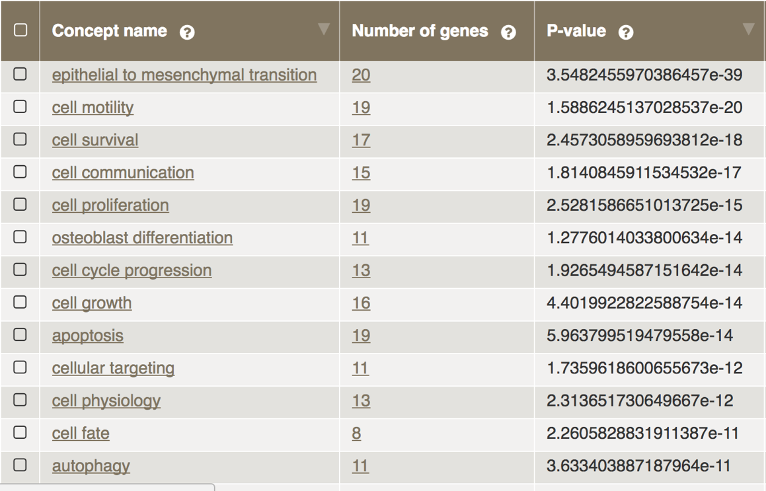The height and width of the screenshot is (491, 766).
Task: Follow the osteoblast differentiation link
Action: coord(142,238)
